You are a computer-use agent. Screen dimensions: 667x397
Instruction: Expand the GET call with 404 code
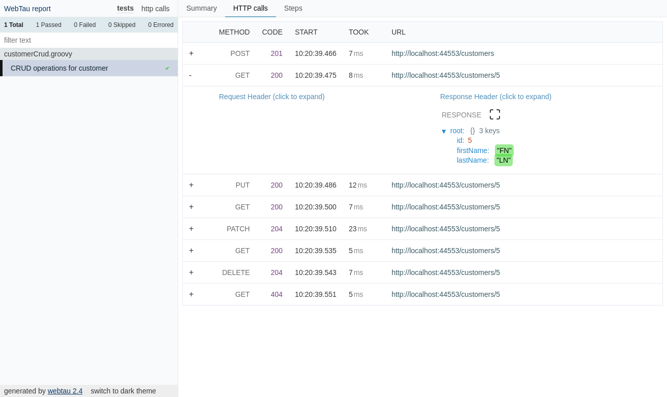click(x=191, y=294)
